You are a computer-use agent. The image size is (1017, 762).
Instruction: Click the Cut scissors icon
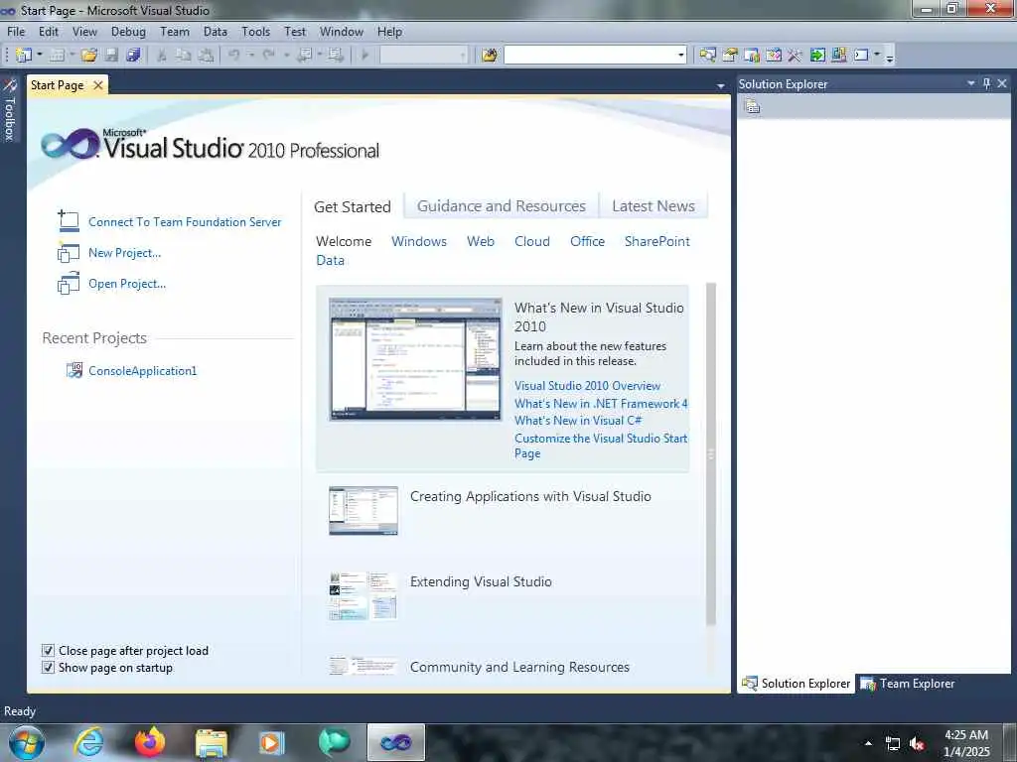(162, 56)
